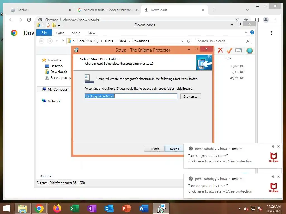Click Explorer search magnifier icon
286x214 pixels.
pyautogui.click(x=248, y=41)
